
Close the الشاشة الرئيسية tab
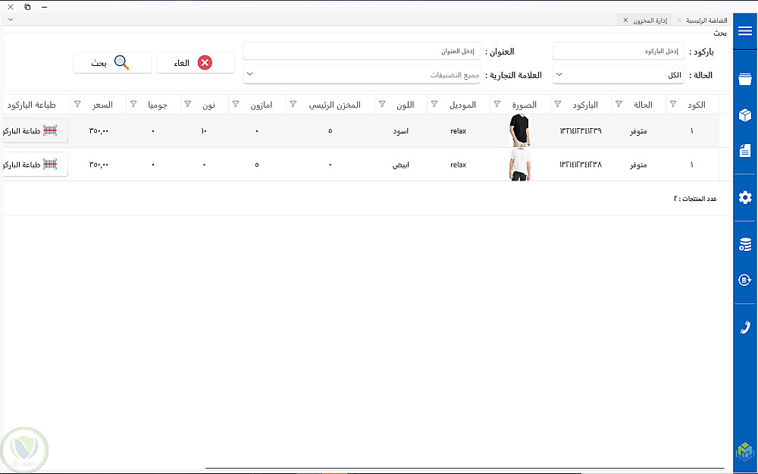point(678,20)
